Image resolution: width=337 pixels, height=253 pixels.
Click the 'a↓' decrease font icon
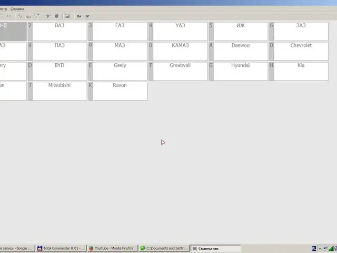coord(79,16)
